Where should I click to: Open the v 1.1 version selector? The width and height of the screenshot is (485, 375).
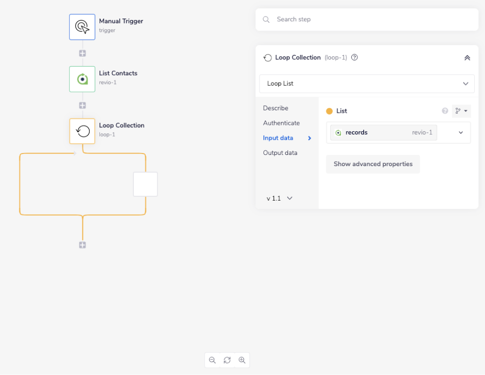[x=279, y=198]
